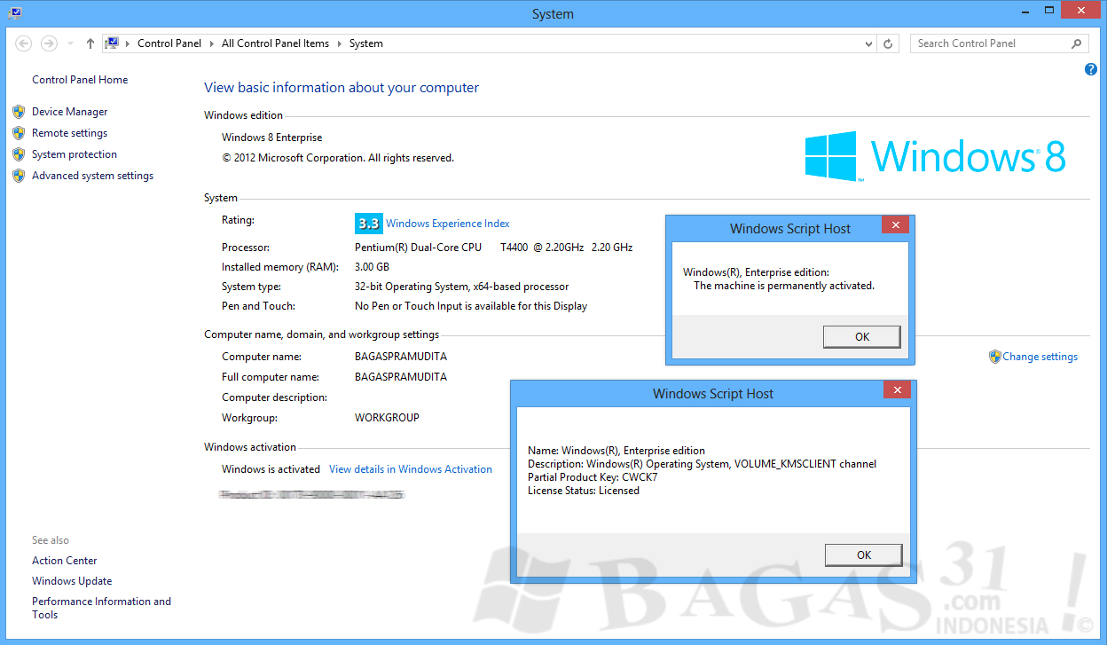Click the Windows 8 logo

(x=935, y=156)
